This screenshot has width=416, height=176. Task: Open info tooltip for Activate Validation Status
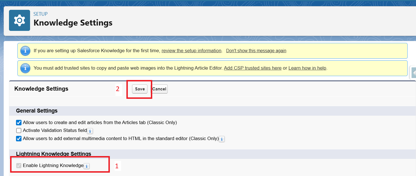coord(90,131)
